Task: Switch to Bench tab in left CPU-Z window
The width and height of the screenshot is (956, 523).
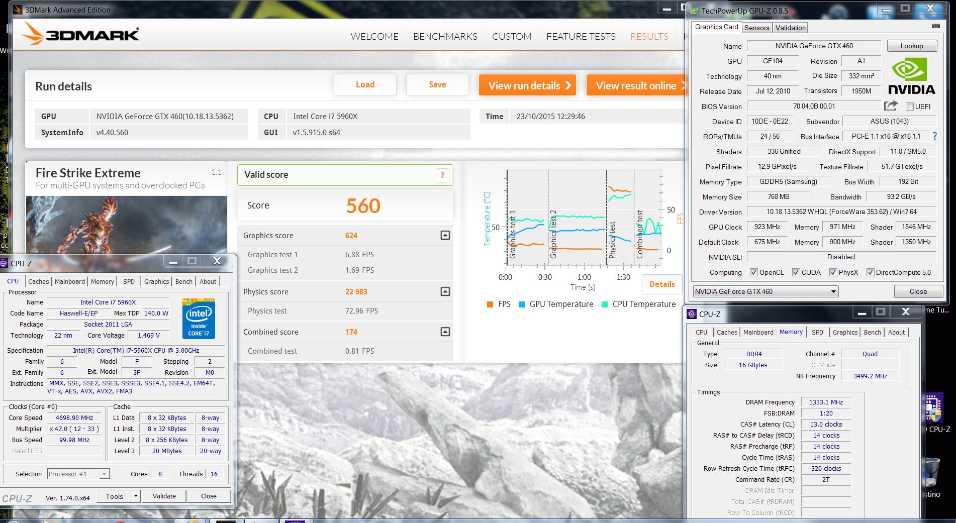Action: point(184,281)
